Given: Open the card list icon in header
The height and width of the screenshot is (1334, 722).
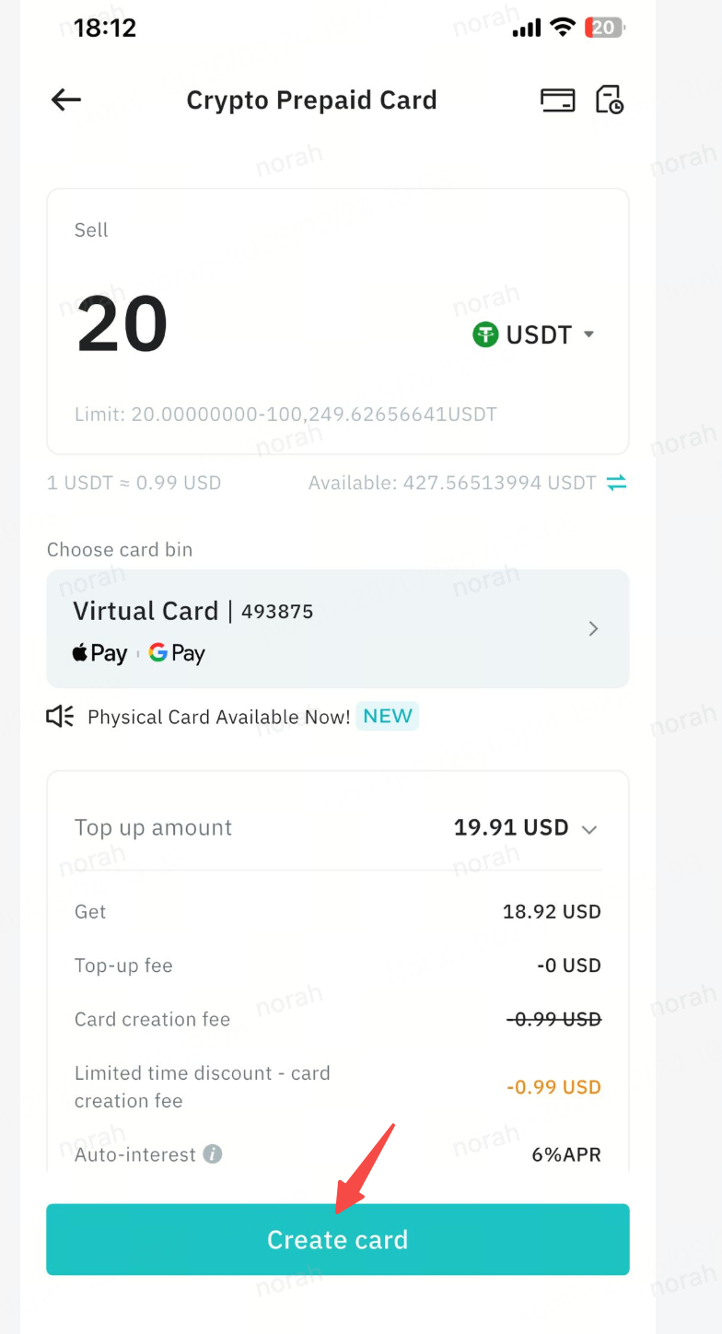Looking at the screenshot, I should pos(557,99).
